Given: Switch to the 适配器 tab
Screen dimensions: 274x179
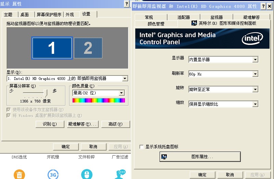Looking at the screenshot, I should tap(184, 17).
